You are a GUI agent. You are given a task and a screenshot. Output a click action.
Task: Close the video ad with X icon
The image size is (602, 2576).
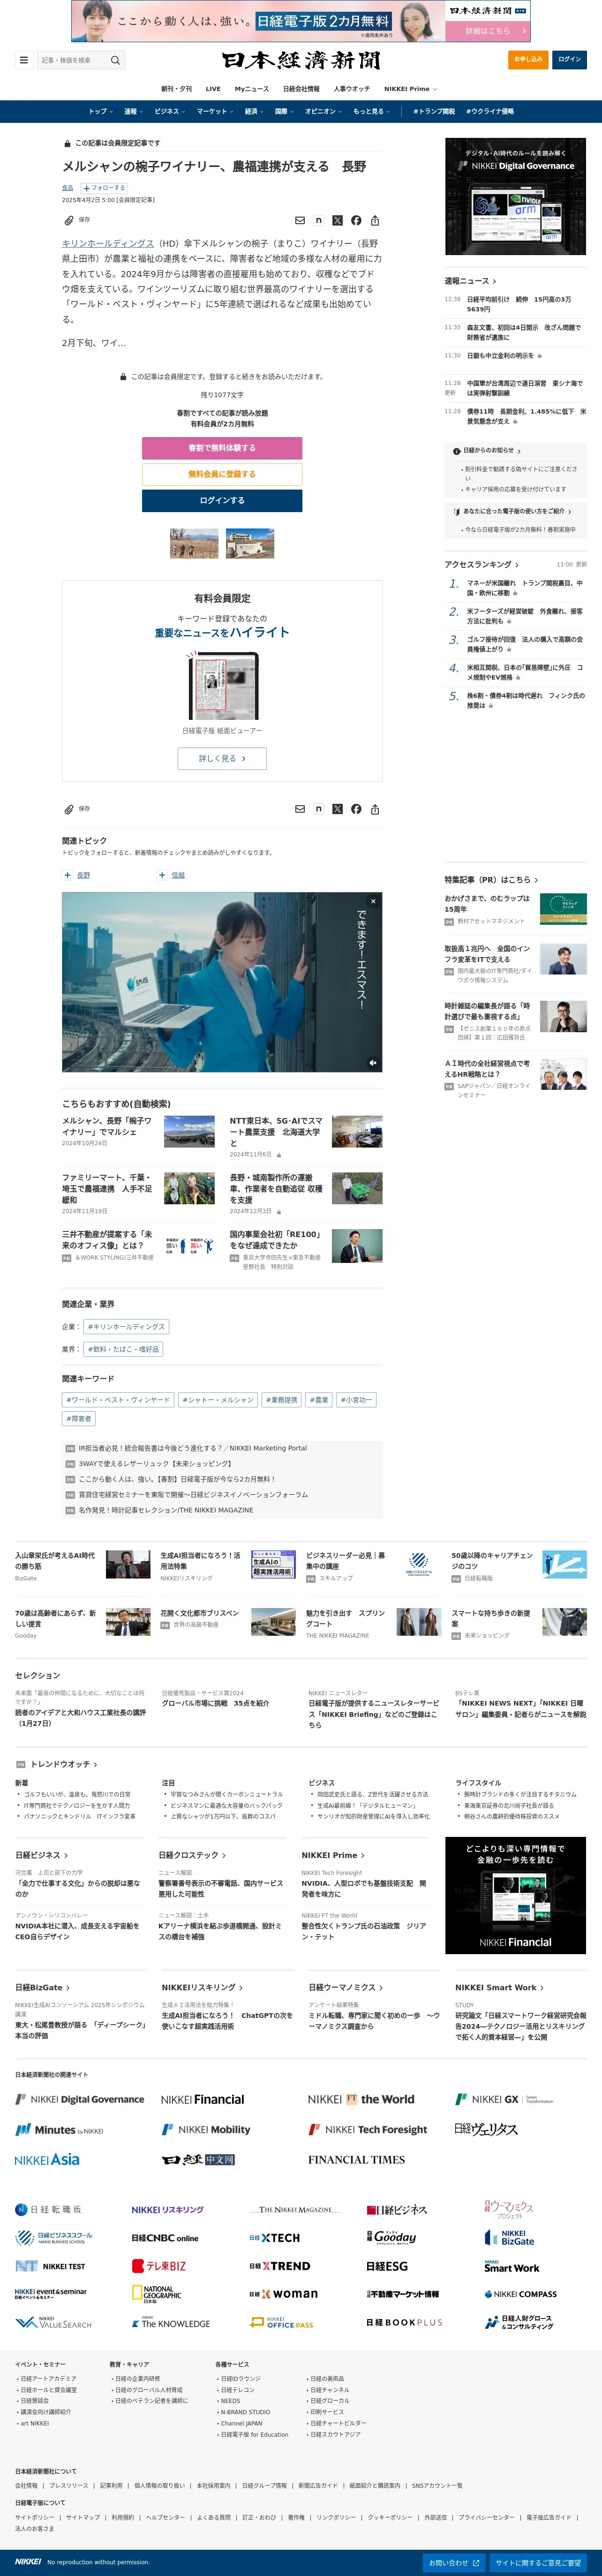(x=373, y=901)
